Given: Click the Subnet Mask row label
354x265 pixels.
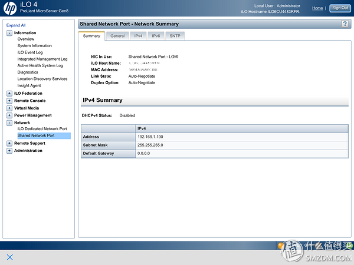Looking at the screenshot, I should (95, 145).
